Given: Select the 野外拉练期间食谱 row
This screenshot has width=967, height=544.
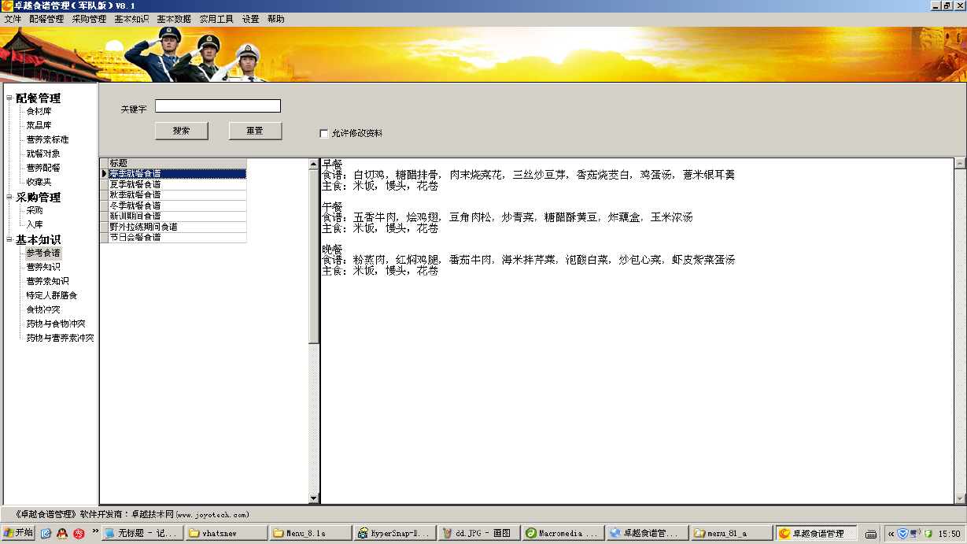Looking at the screenshot, I should (177, 227).
